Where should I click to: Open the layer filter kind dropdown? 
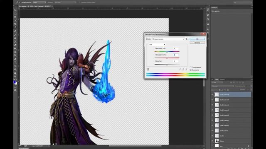tap(217, 82)
